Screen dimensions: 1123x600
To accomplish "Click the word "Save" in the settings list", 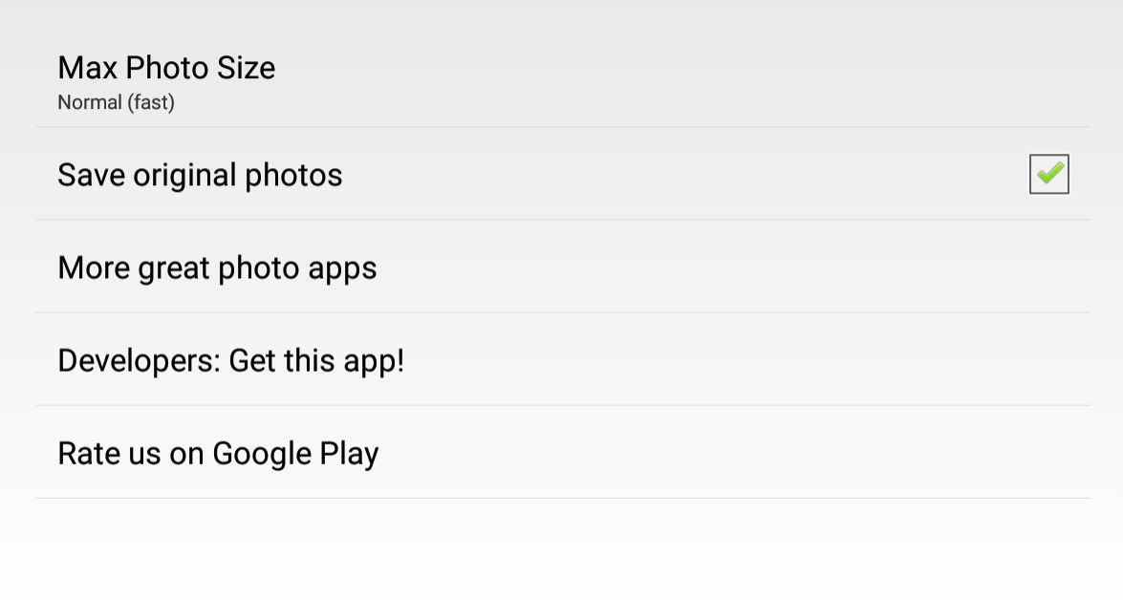I will 91,175.
